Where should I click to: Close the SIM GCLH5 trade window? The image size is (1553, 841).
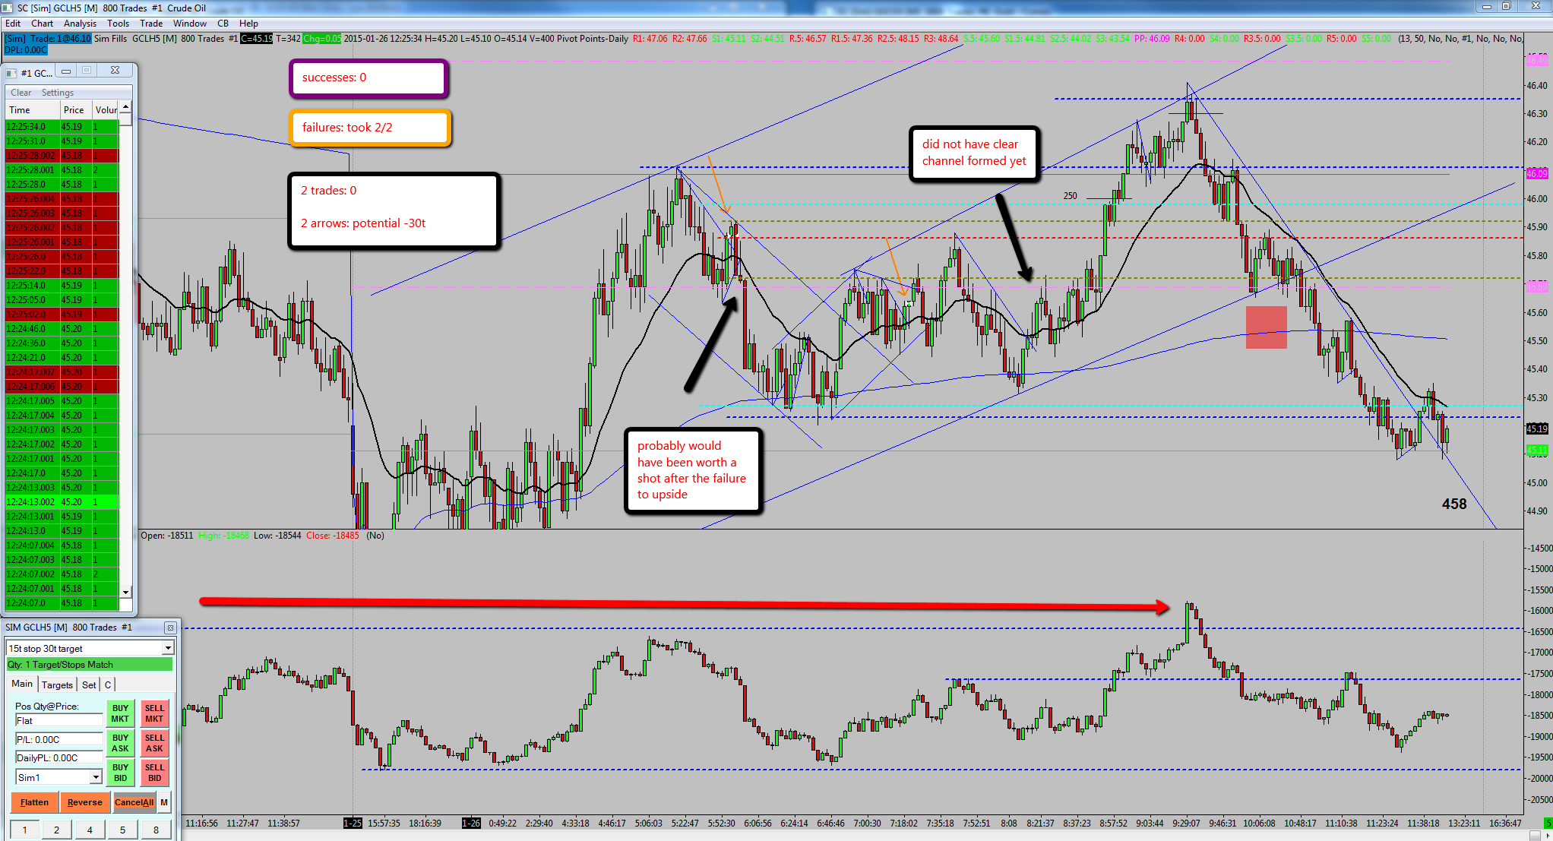coord(170,628)
